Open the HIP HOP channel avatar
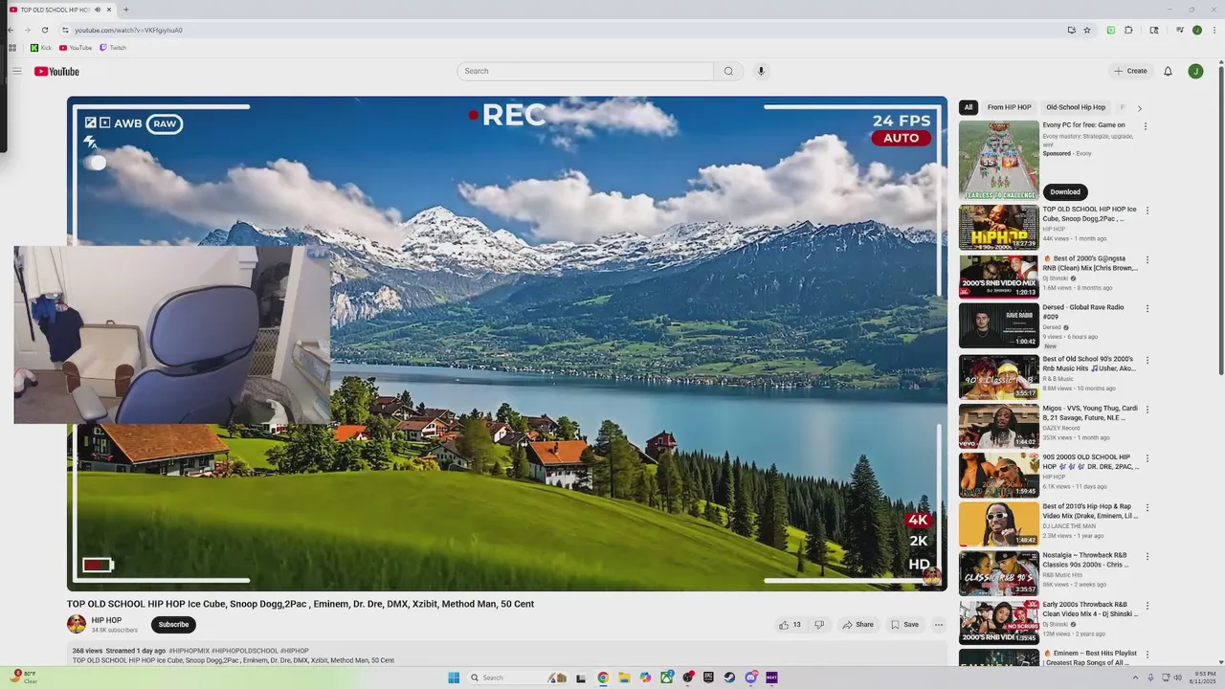Viewport: 1225px width, 689px height. [x=77, y=624]
